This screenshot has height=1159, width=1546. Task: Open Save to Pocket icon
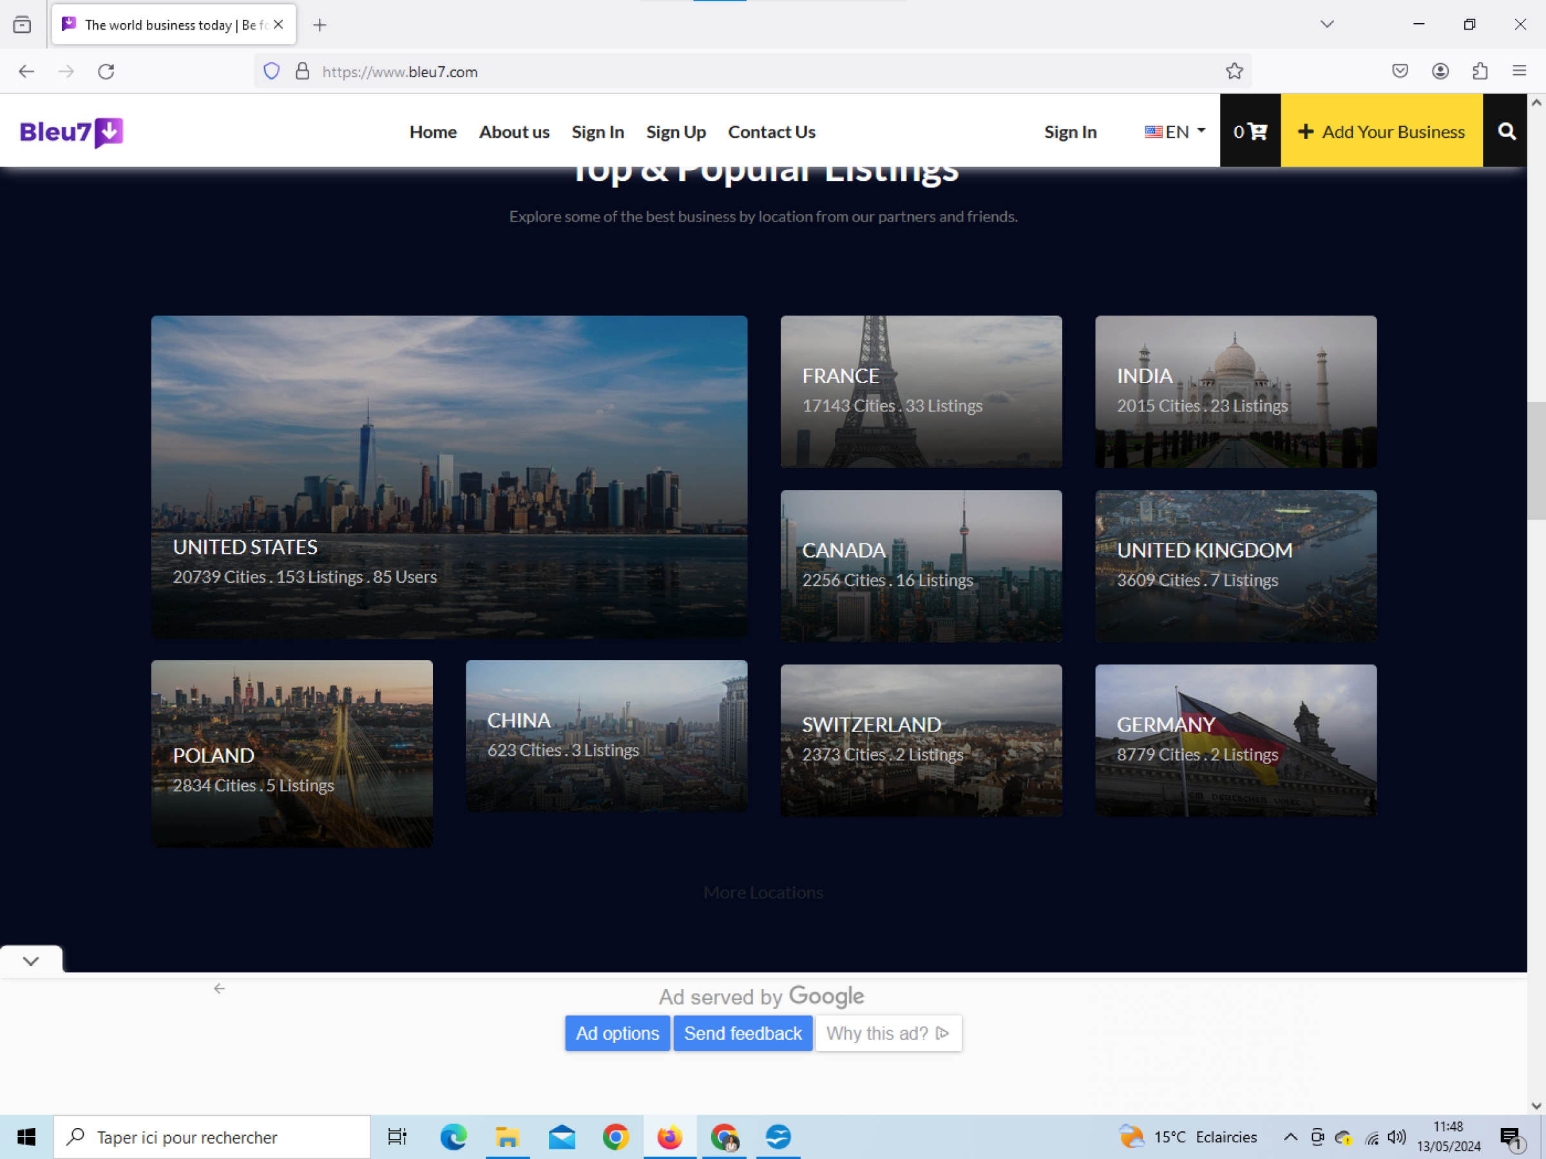[1400, 71]
